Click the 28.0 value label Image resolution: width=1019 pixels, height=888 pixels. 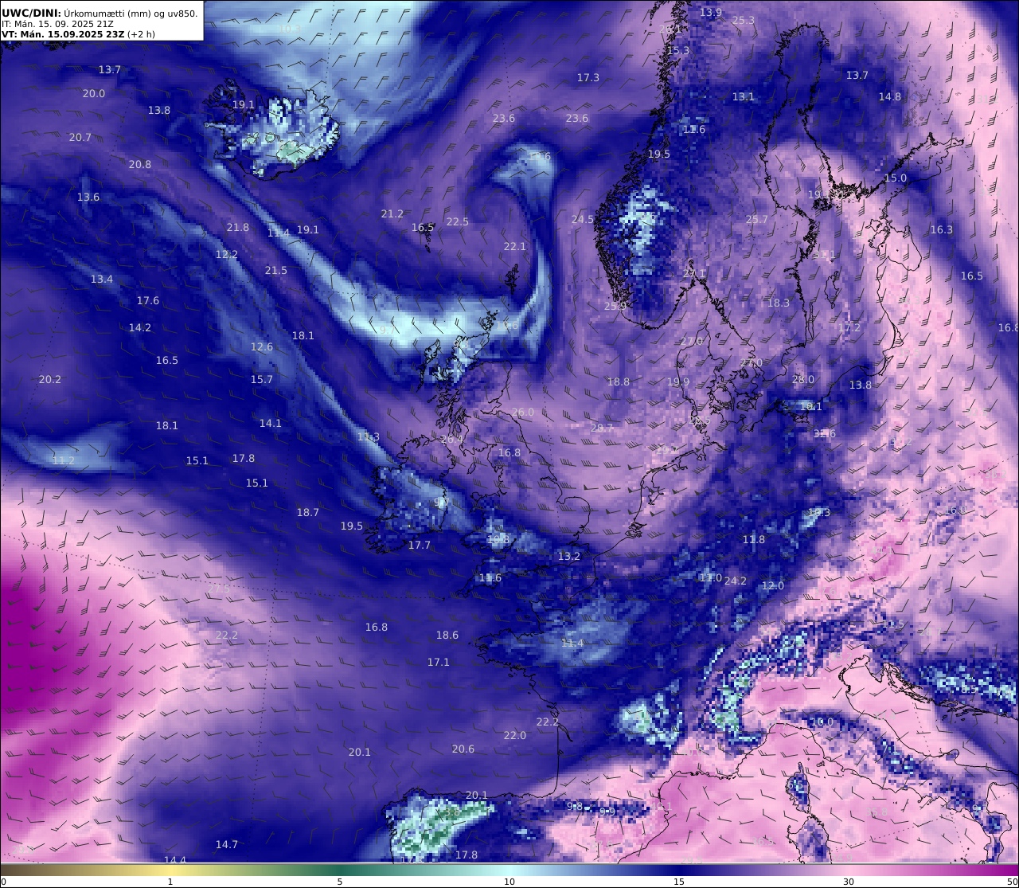[x=803, y=380]
